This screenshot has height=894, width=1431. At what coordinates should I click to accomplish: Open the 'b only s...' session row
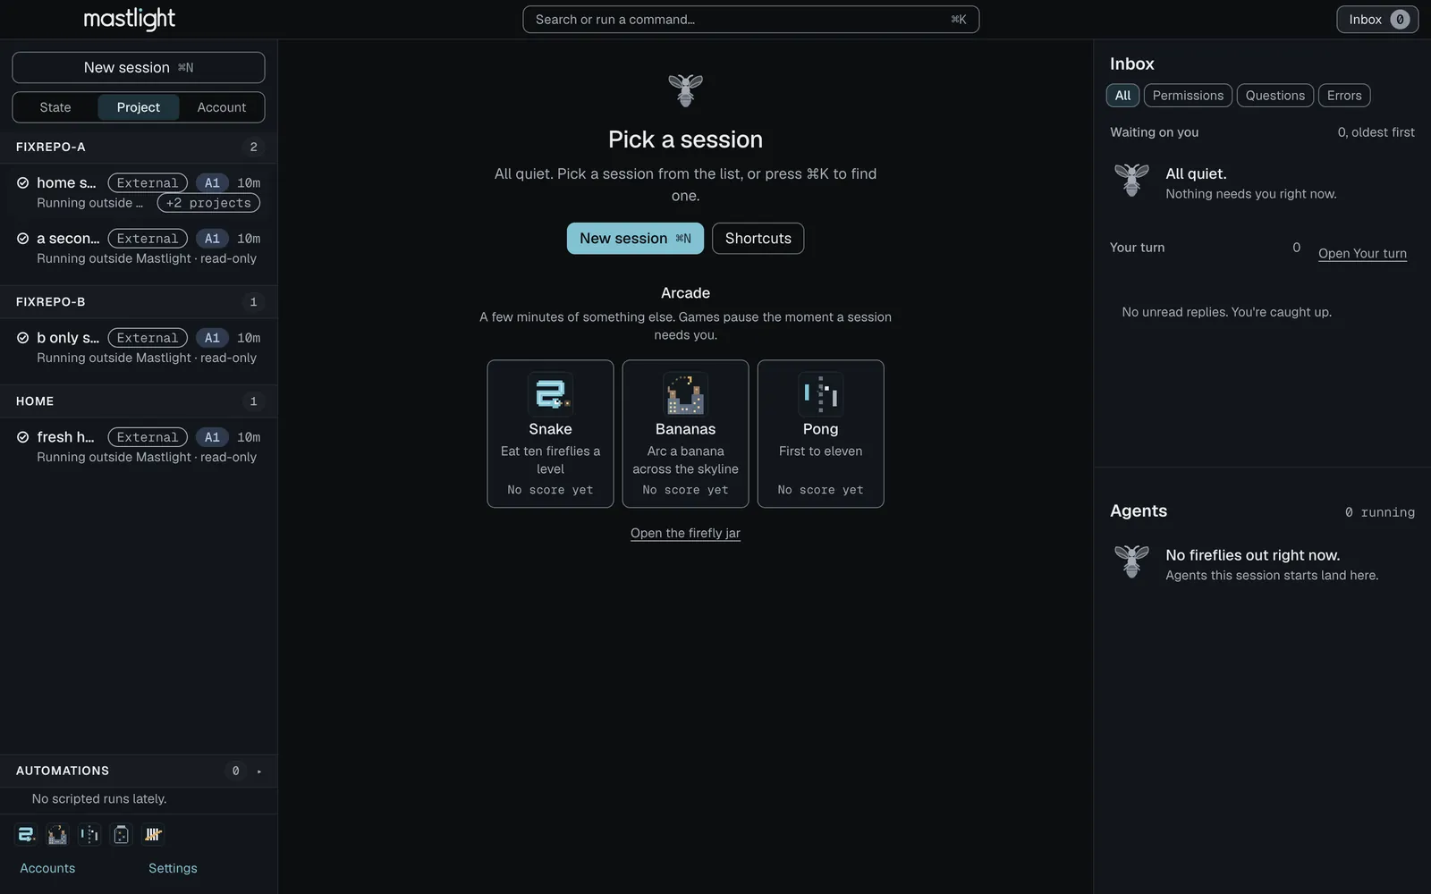(x=139, y=348)
